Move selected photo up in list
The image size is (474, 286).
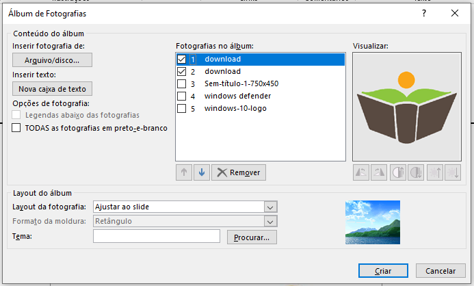tap(185, 172)
